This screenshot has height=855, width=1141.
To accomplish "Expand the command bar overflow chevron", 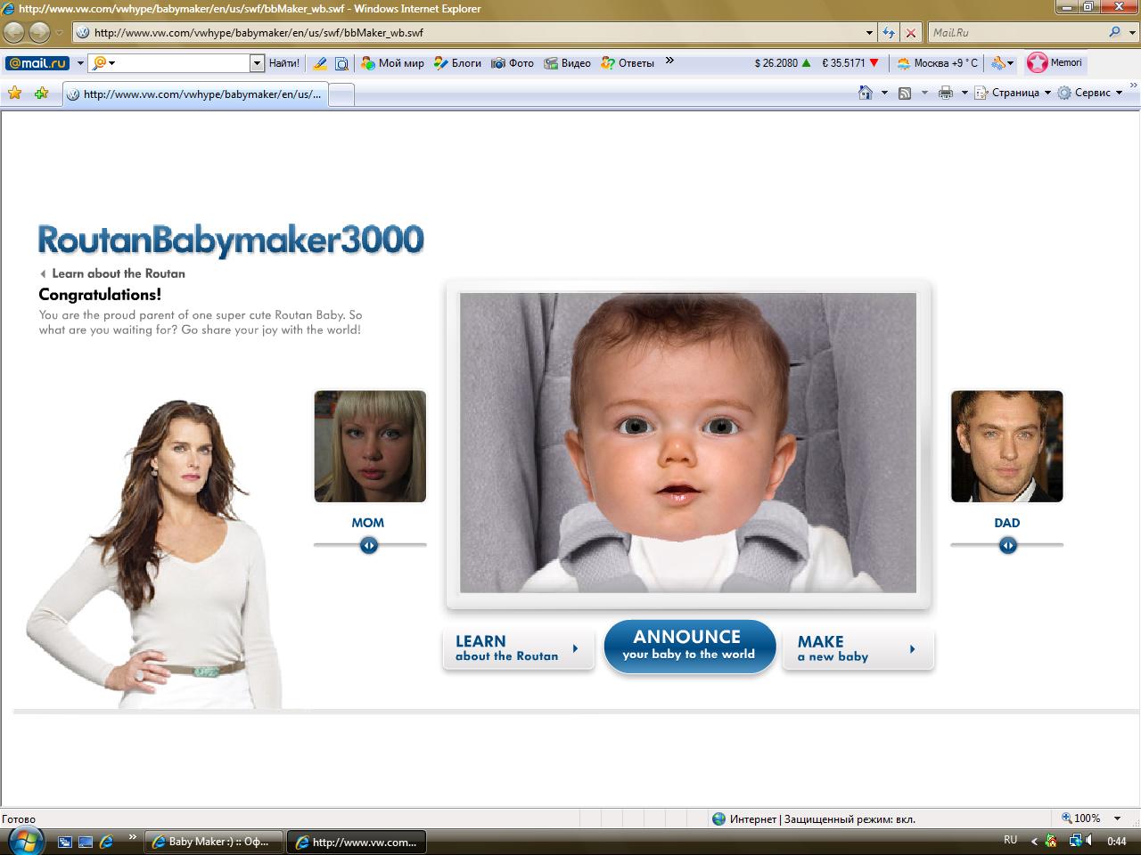I will click(x=1134, y=86).
